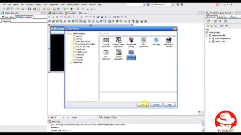This screenshot has height=135, width=241.
Task: Confirm New Items dialog with OK
Action: pyautogui.click(x=143, y=105)
